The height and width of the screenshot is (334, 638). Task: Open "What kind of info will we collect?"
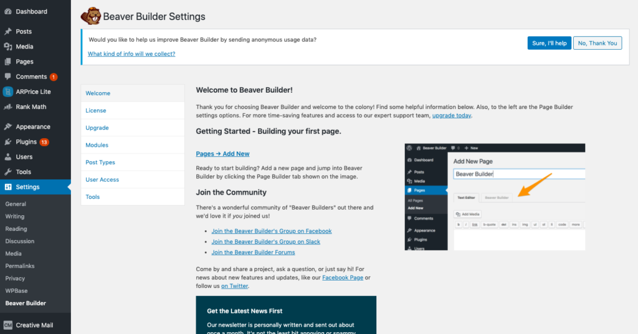(131, 53)
